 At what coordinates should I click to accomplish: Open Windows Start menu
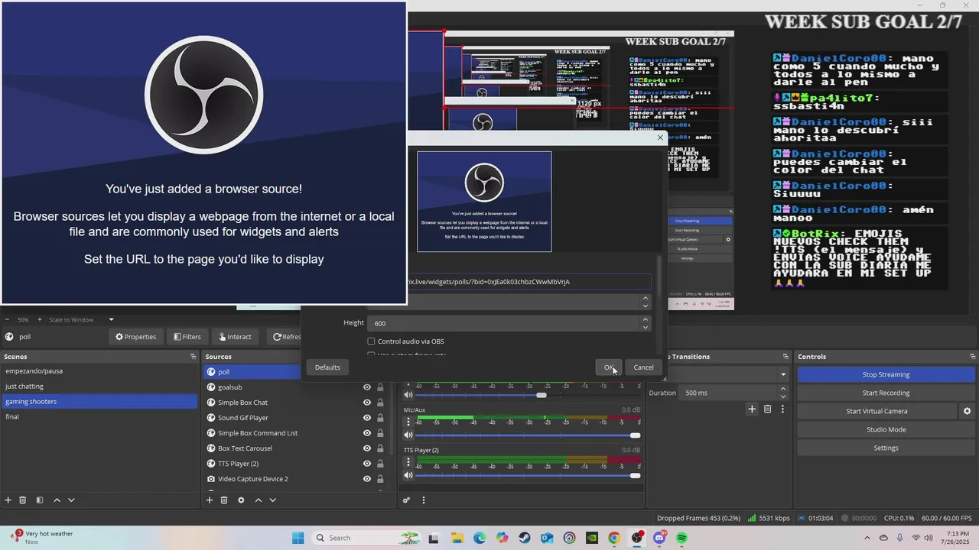pyautogui.click(x=298, y=538)
